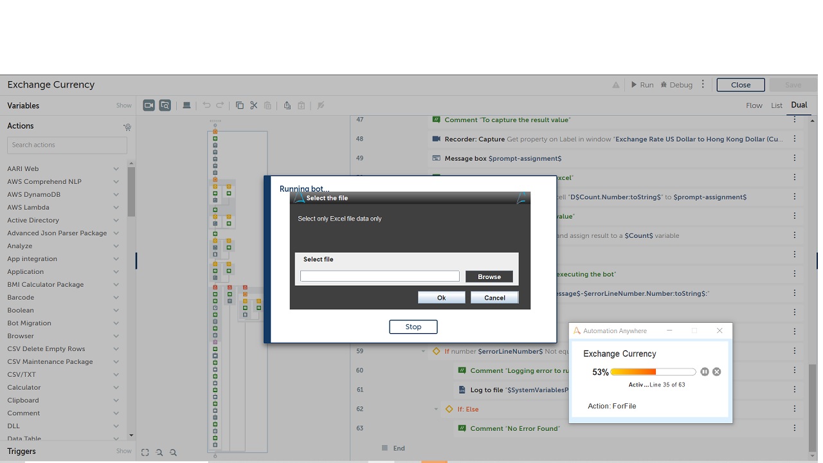Expand the AWS Comprehend NLP group

click(116, 182)
